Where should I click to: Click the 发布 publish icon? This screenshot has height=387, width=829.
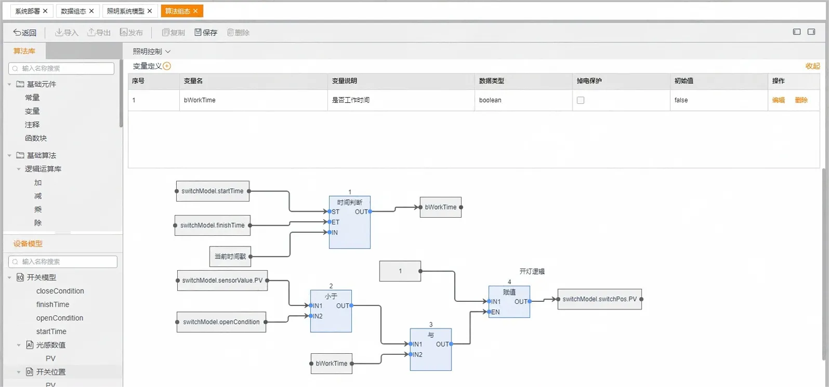124,32
